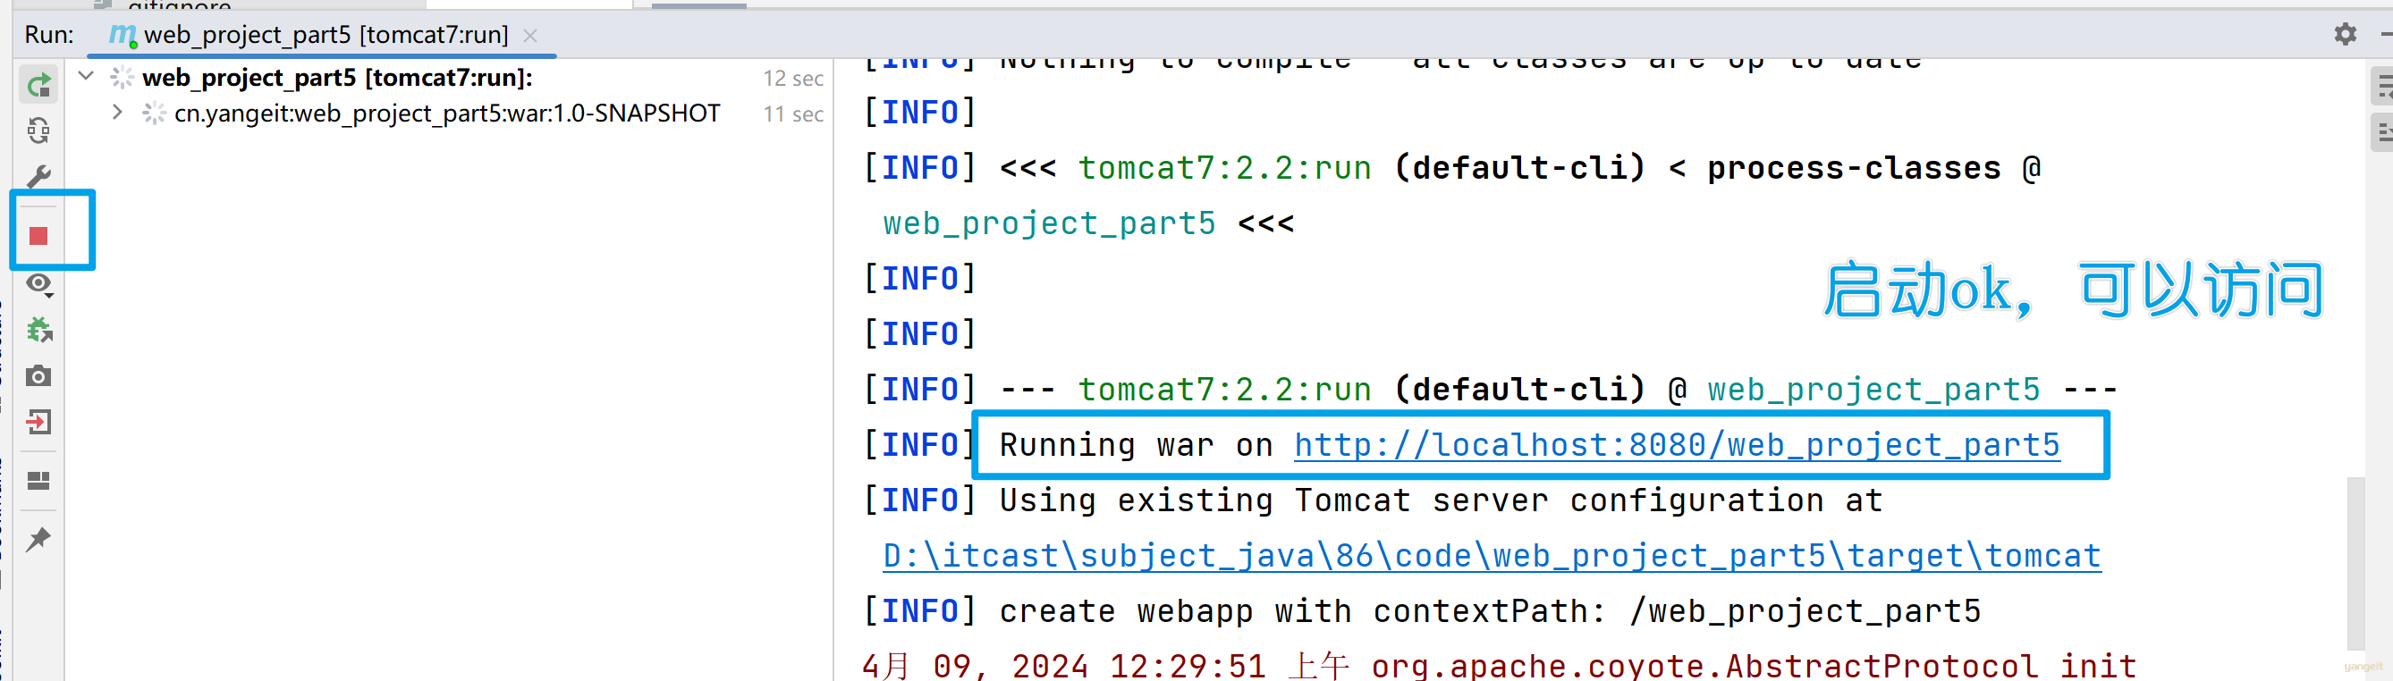
Task: Click the debug bug icon in sidebar
Action: coord(39,330)
